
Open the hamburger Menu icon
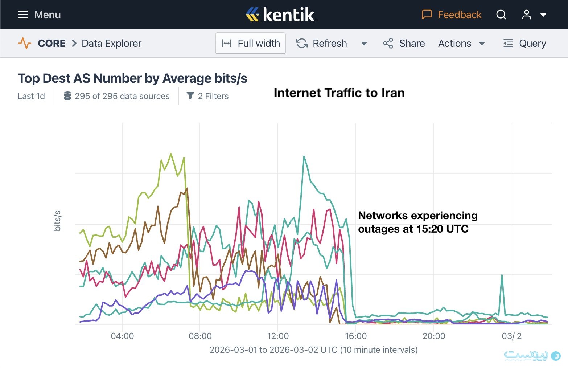click(x=23, y=15)
